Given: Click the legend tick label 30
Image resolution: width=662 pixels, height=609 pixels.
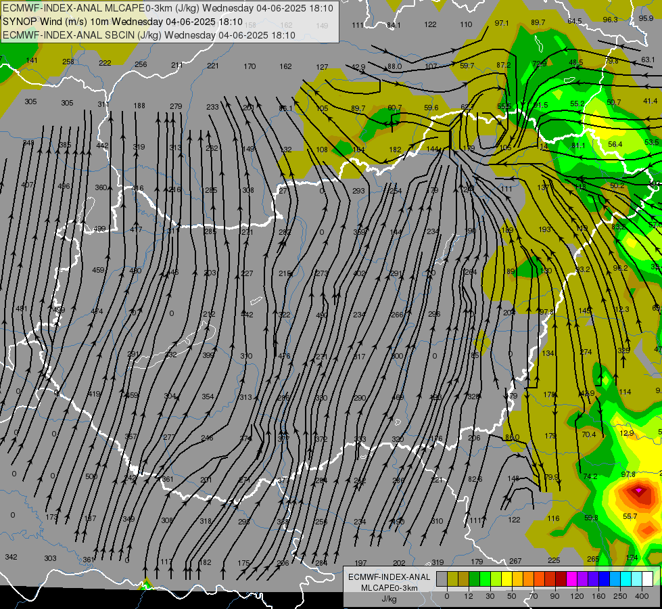Looking at the screenshot, I should (490, 596).
